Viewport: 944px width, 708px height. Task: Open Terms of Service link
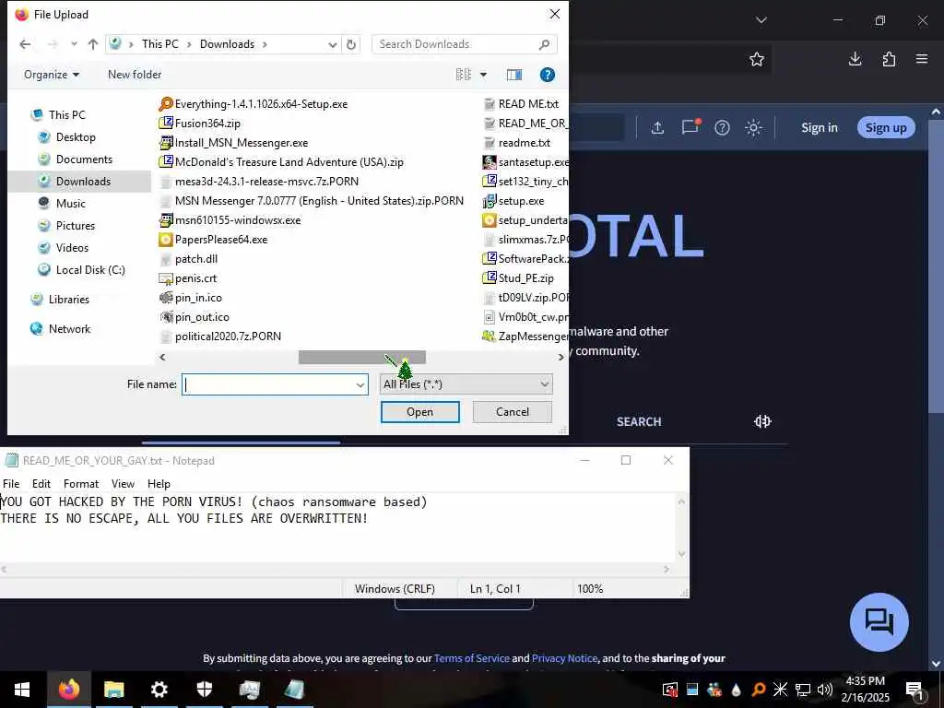(471, 658)
